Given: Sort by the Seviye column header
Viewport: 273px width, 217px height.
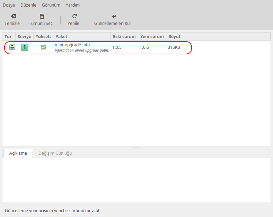Looking at the screenshot, I should click(24, 37).
